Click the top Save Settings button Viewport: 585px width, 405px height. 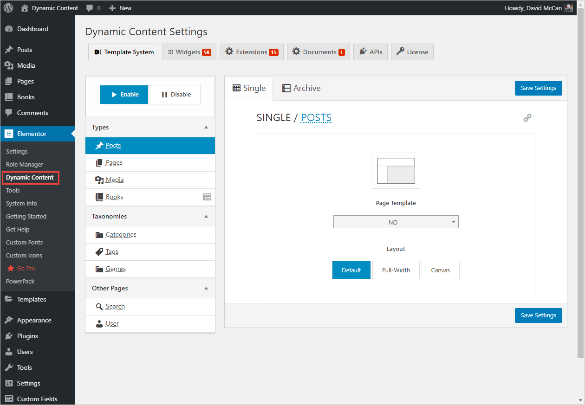coord(539,88)
